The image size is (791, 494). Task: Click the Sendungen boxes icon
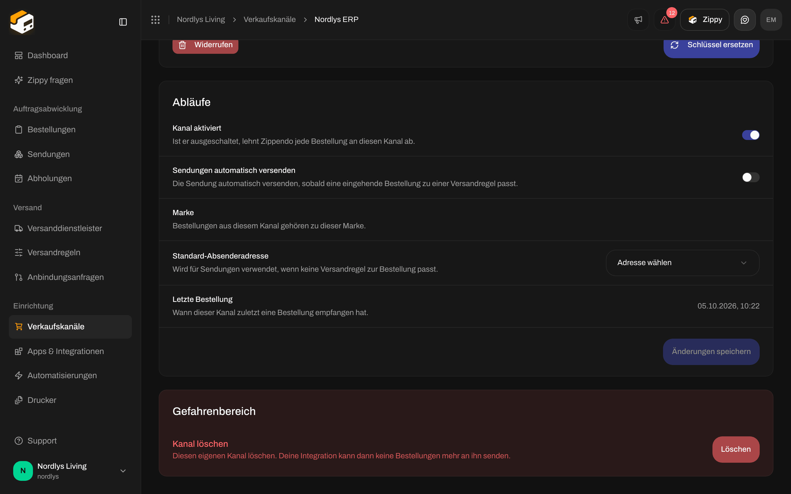[19, 154]
